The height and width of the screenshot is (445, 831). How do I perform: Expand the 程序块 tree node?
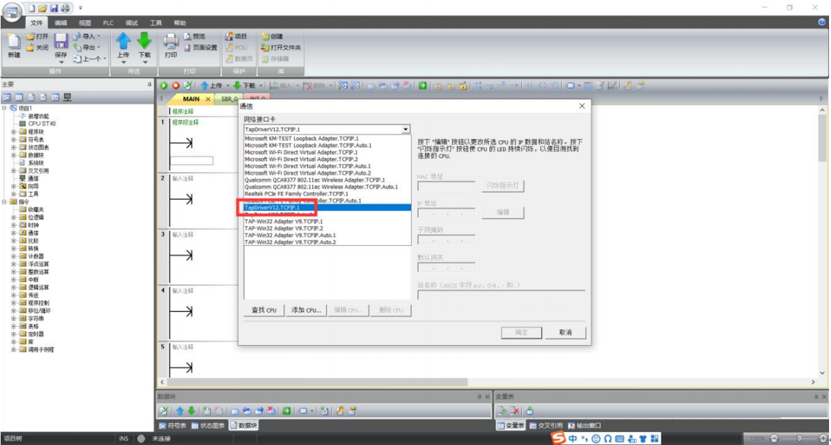click(x=14, y=132)
